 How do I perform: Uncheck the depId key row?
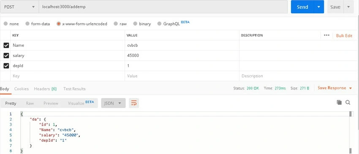click(x=6, y=66)
